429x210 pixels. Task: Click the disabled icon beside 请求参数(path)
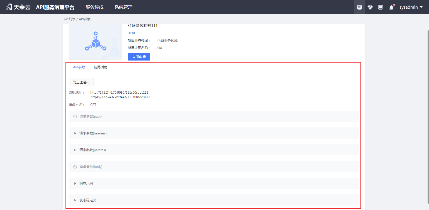[x=75, y=117]
